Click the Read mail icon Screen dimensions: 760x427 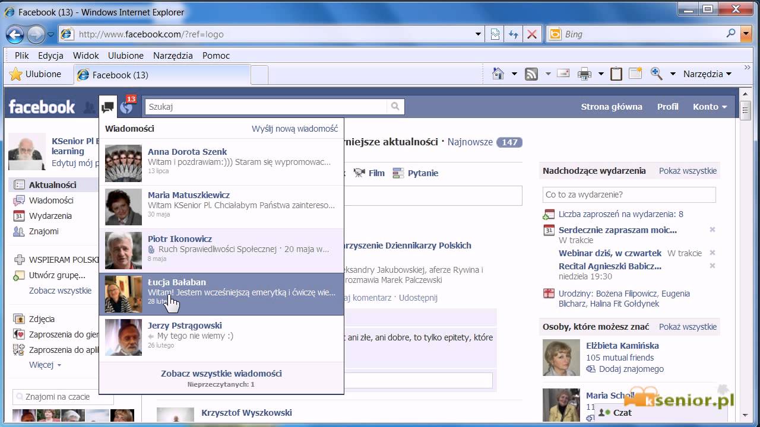point(562,74)
